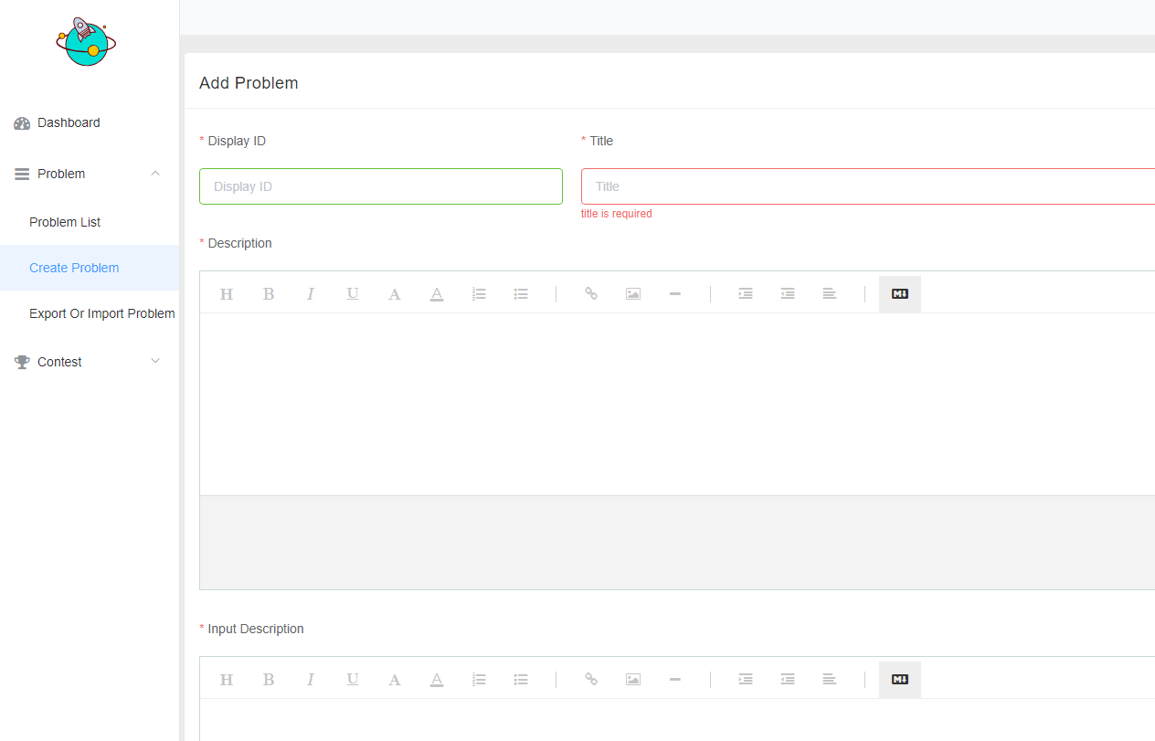Insert horizontal rule in Description editor
This screenshot has height=741, width=1155.
point(675,294)
